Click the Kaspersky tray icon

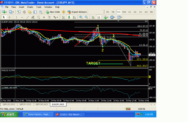pyautogui.click(x=138, y=114)
